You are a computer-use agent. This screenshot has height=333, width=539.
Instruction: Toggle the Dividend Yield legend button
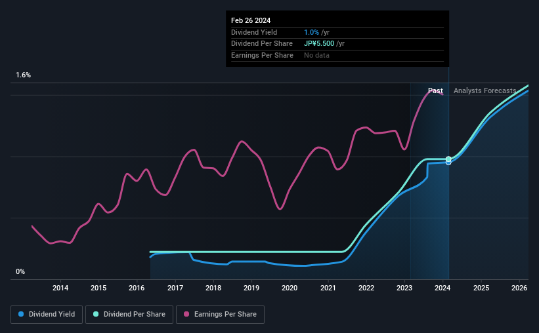pos(47,315)
